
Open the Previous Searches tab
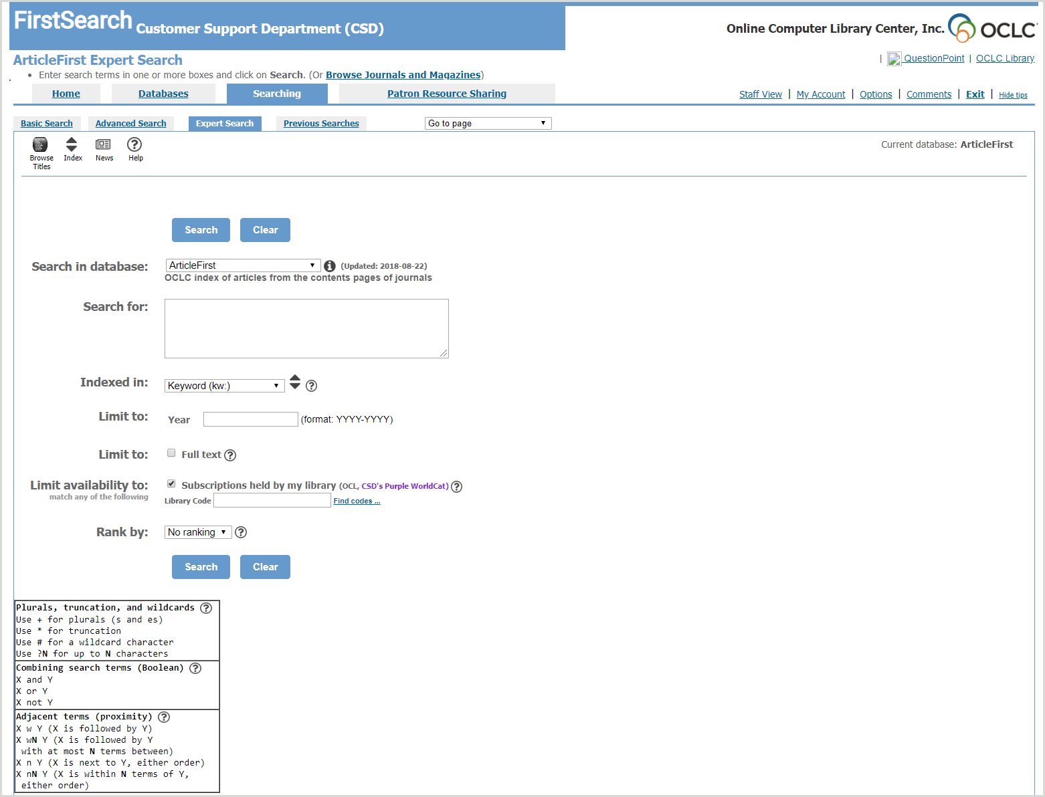tap(321, 124)
